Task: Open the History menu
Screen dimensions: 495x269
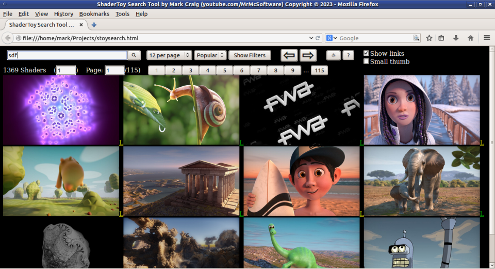Action: (x=63, y=14)
